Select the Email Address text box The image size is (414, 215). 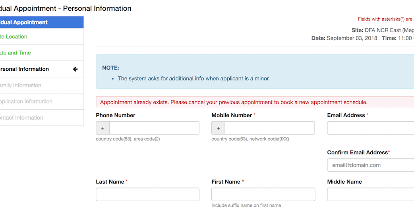coord(370,128)
